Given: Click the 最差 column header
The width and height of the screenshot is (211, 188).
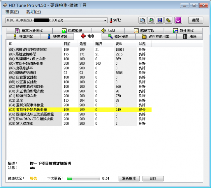Looking at the screenshot, I should (86, 44).
